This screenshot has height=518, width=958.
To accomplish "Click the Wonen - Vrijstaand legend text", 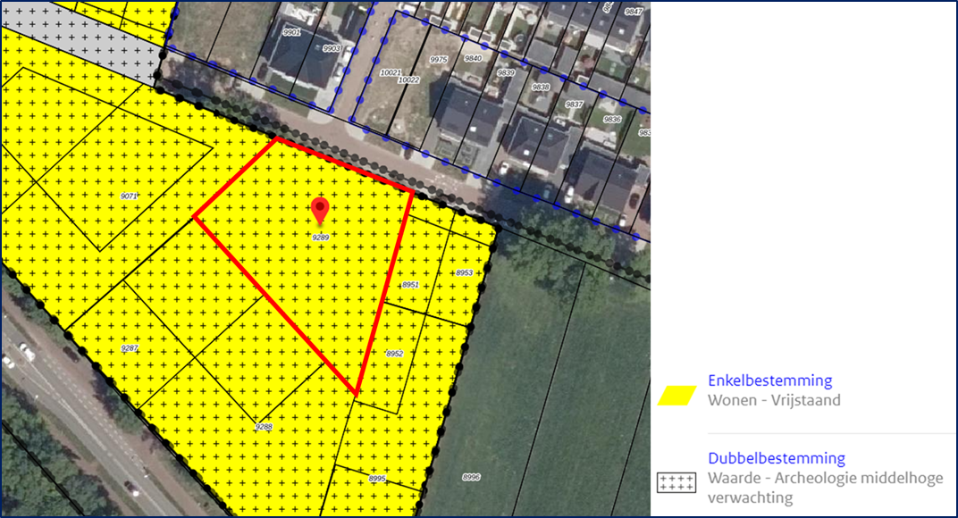I will coord(774,400).
